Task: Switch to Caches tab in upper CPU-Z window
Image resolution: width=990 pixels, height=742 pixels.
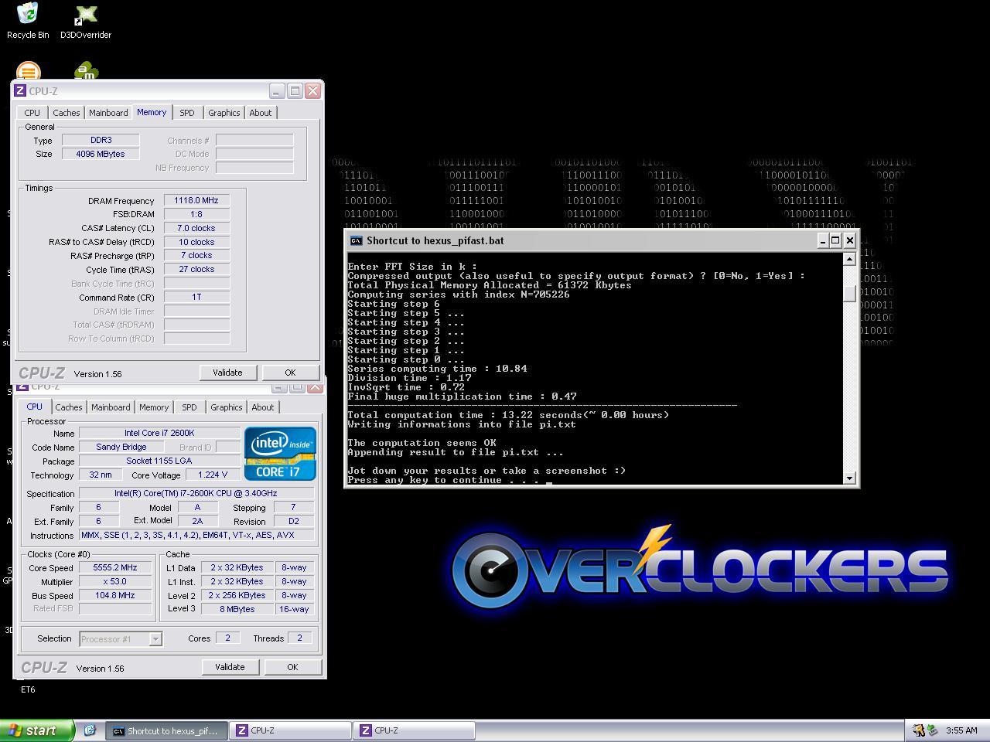Action: (66, 113)
